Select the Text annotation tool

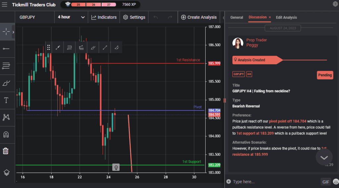6,100
